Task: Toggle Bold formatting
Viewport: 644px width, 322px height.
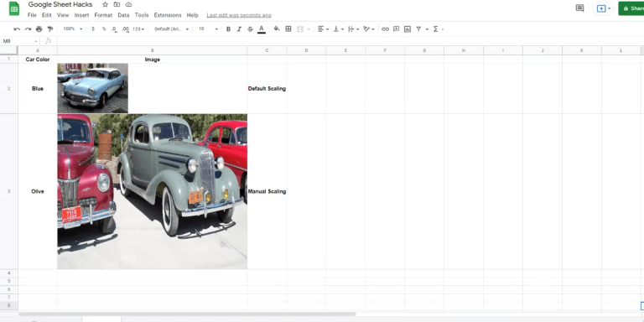Action: click(x=228, y=29)
